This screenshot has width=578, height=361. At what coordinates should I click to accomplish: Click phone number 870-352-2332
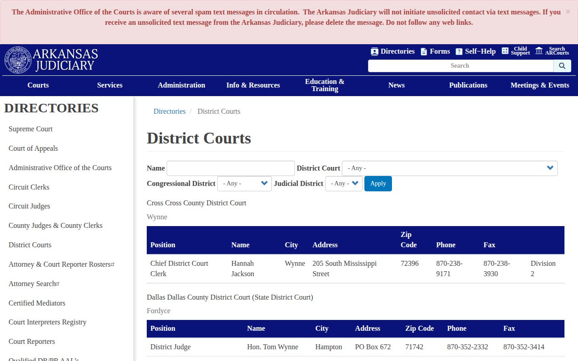click(467, 347)
